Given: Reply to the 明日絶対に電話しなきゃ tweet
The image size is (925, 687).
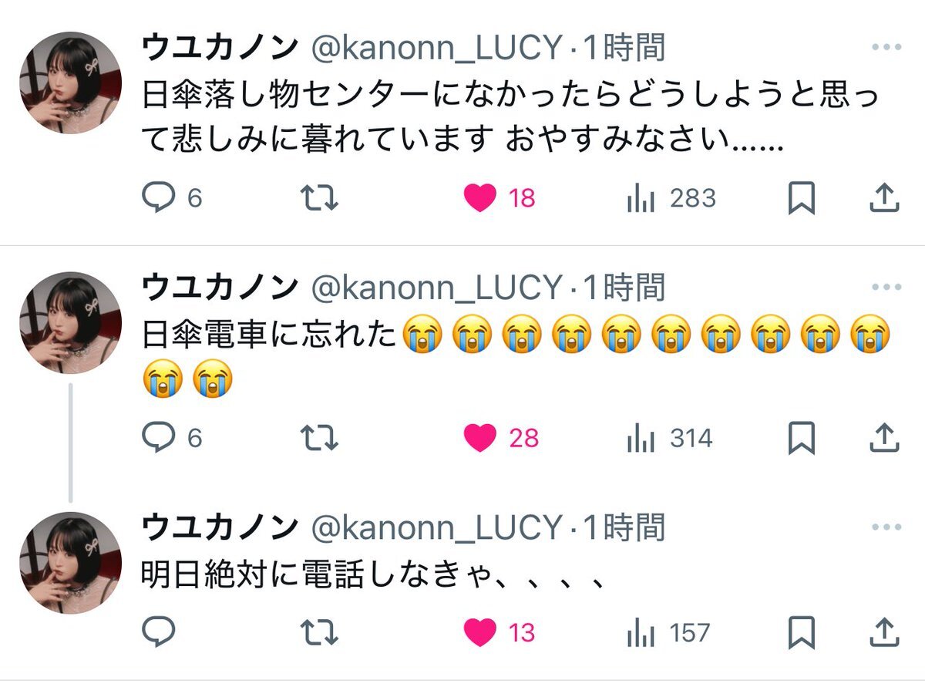Looking at the screenshot, I should [x=160, y=633].
